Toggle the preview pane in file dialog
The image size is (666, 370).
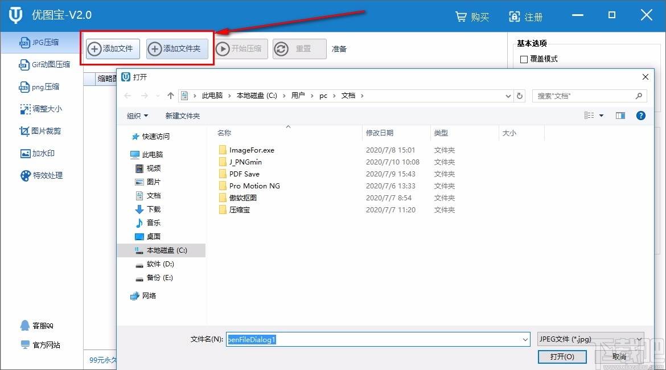pyautogui.click(x=620, y=116)
